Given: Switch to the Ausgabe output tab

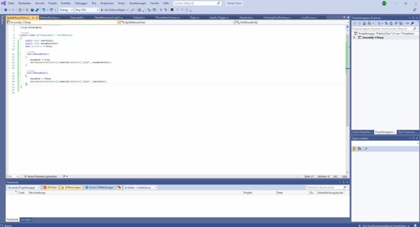Looking at the screenshot, I should coord(26,219).
